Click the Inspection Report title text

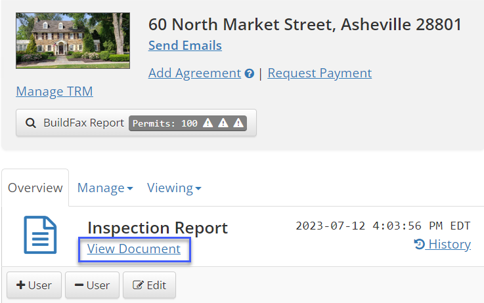click(158, 228)
